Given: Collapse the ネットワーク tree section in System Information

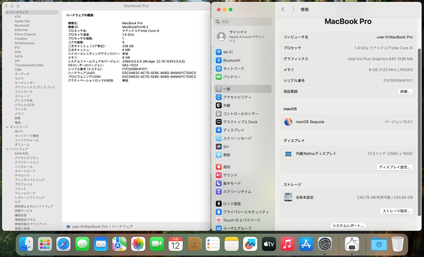Looking at the screenshot, I should click(x=7, y=127).
